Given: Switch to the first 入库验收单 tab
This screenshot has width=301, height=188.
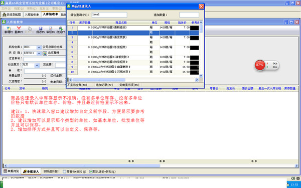Looking at the screenshot, I should (x=32, y=15).
